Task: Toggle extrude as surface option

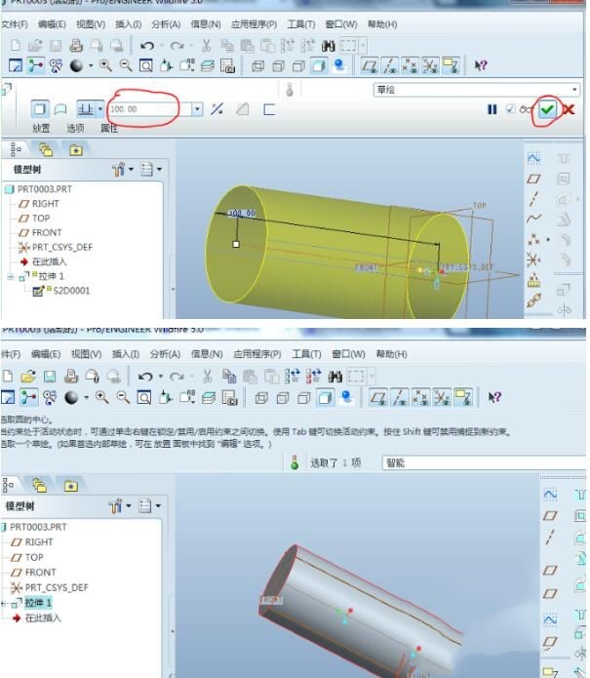Action: (x=60, y=109)
